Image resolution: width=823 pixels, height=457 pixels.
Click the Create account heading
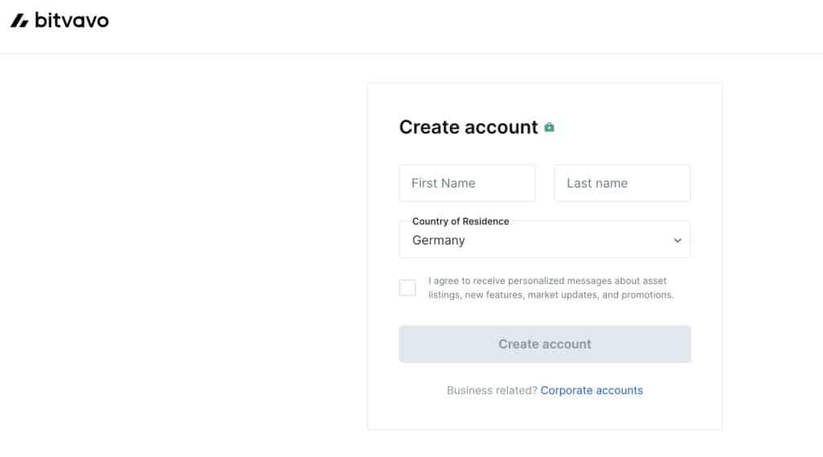[468, 127]
